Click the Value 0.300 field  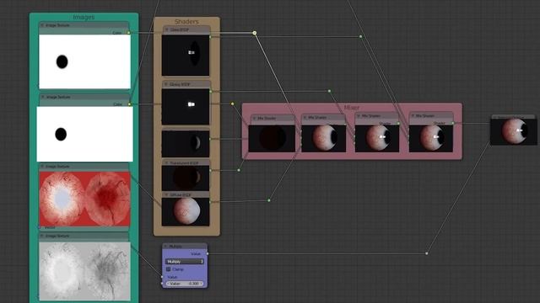pyautogui.click(x=185, y=284)
